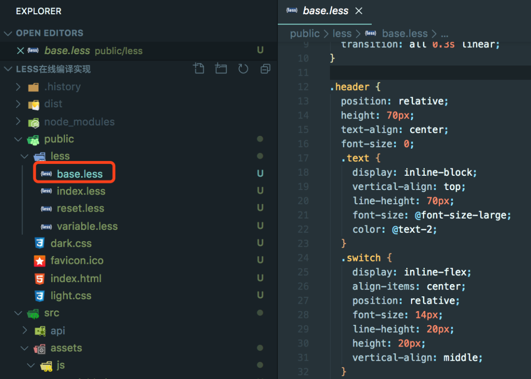The height and width of the screenshot is (379, 531).
Task: Expand the .history folder
Action: point(18,87)
